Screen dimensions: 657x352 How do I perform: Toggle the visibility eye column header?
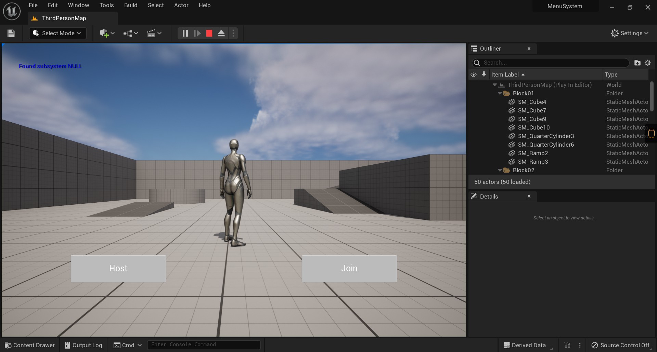(x=474, y=75)
